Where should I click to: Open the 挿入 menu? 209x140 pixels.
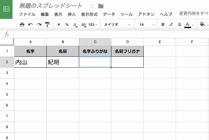pyautogui.click(x=72, y=14)
